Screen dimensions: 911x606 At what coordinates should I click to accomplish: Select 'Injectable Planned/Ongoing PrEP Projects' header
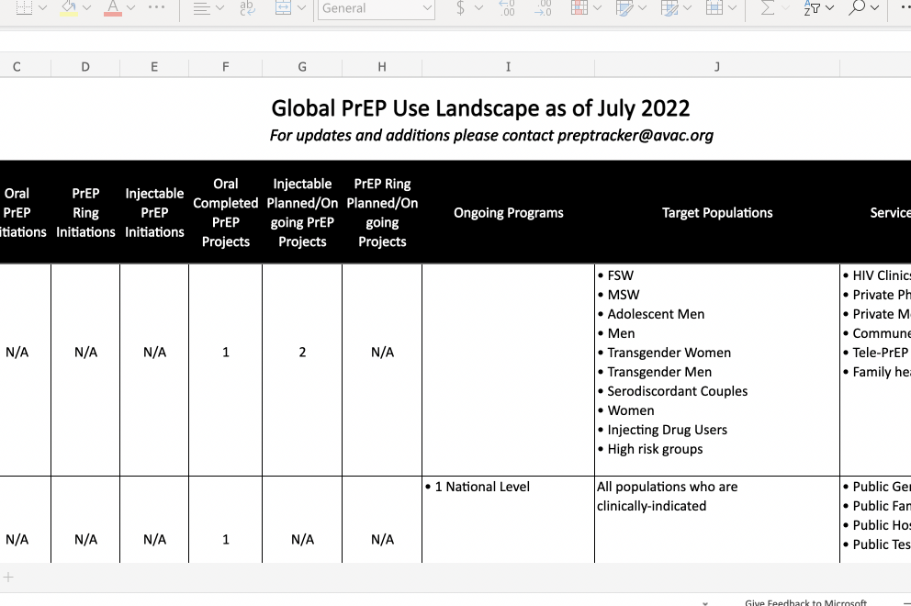pos(302,213)
